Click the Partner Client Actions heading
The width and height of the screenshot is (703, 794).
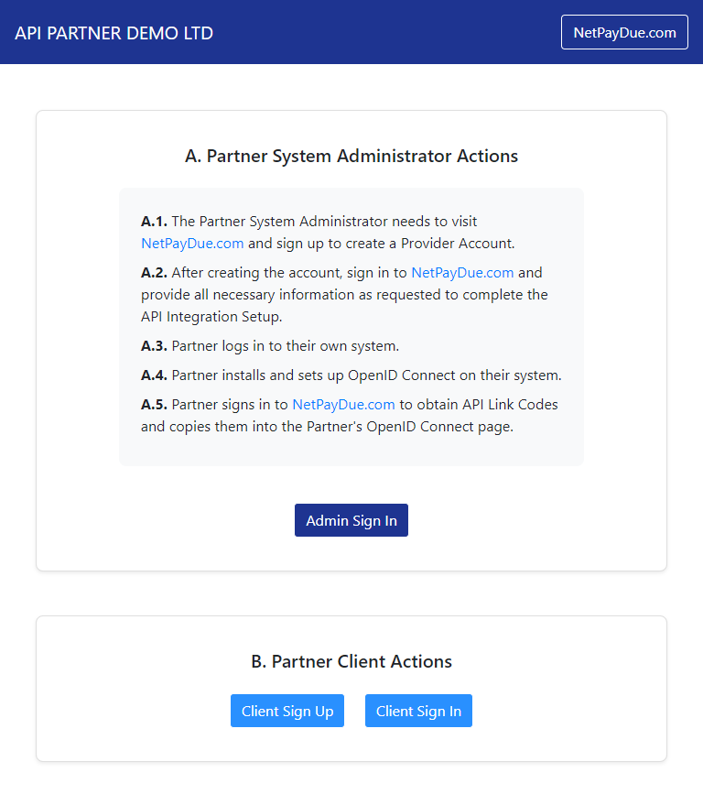coord(351,662)
